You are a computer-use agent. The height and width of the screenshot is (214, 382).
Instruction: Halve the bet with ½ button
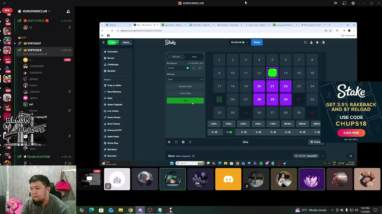pyautogui.click(x=193, y=68)
